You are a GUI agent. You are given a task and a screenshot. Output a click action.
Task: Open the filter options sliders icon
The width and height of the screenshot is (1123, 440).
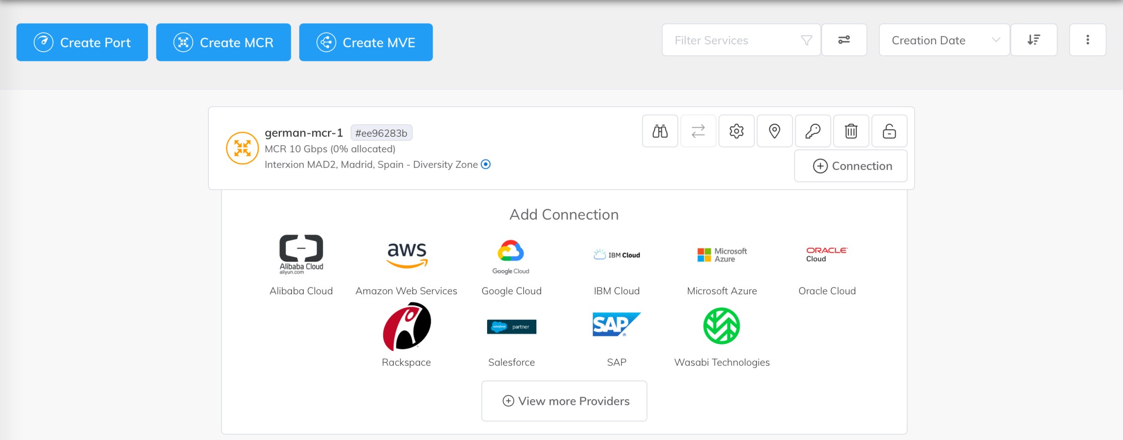(x=844, y=40)
